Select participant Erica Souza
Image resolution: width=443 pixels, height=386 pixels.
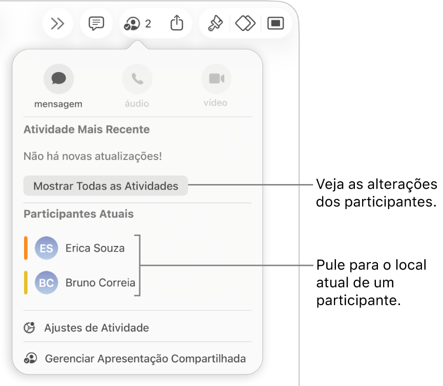(x=95, y=248)
